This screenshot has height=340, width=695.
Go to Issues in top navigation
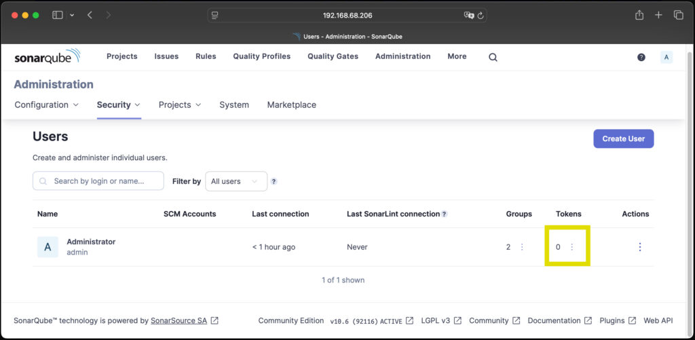click(166, 56)
